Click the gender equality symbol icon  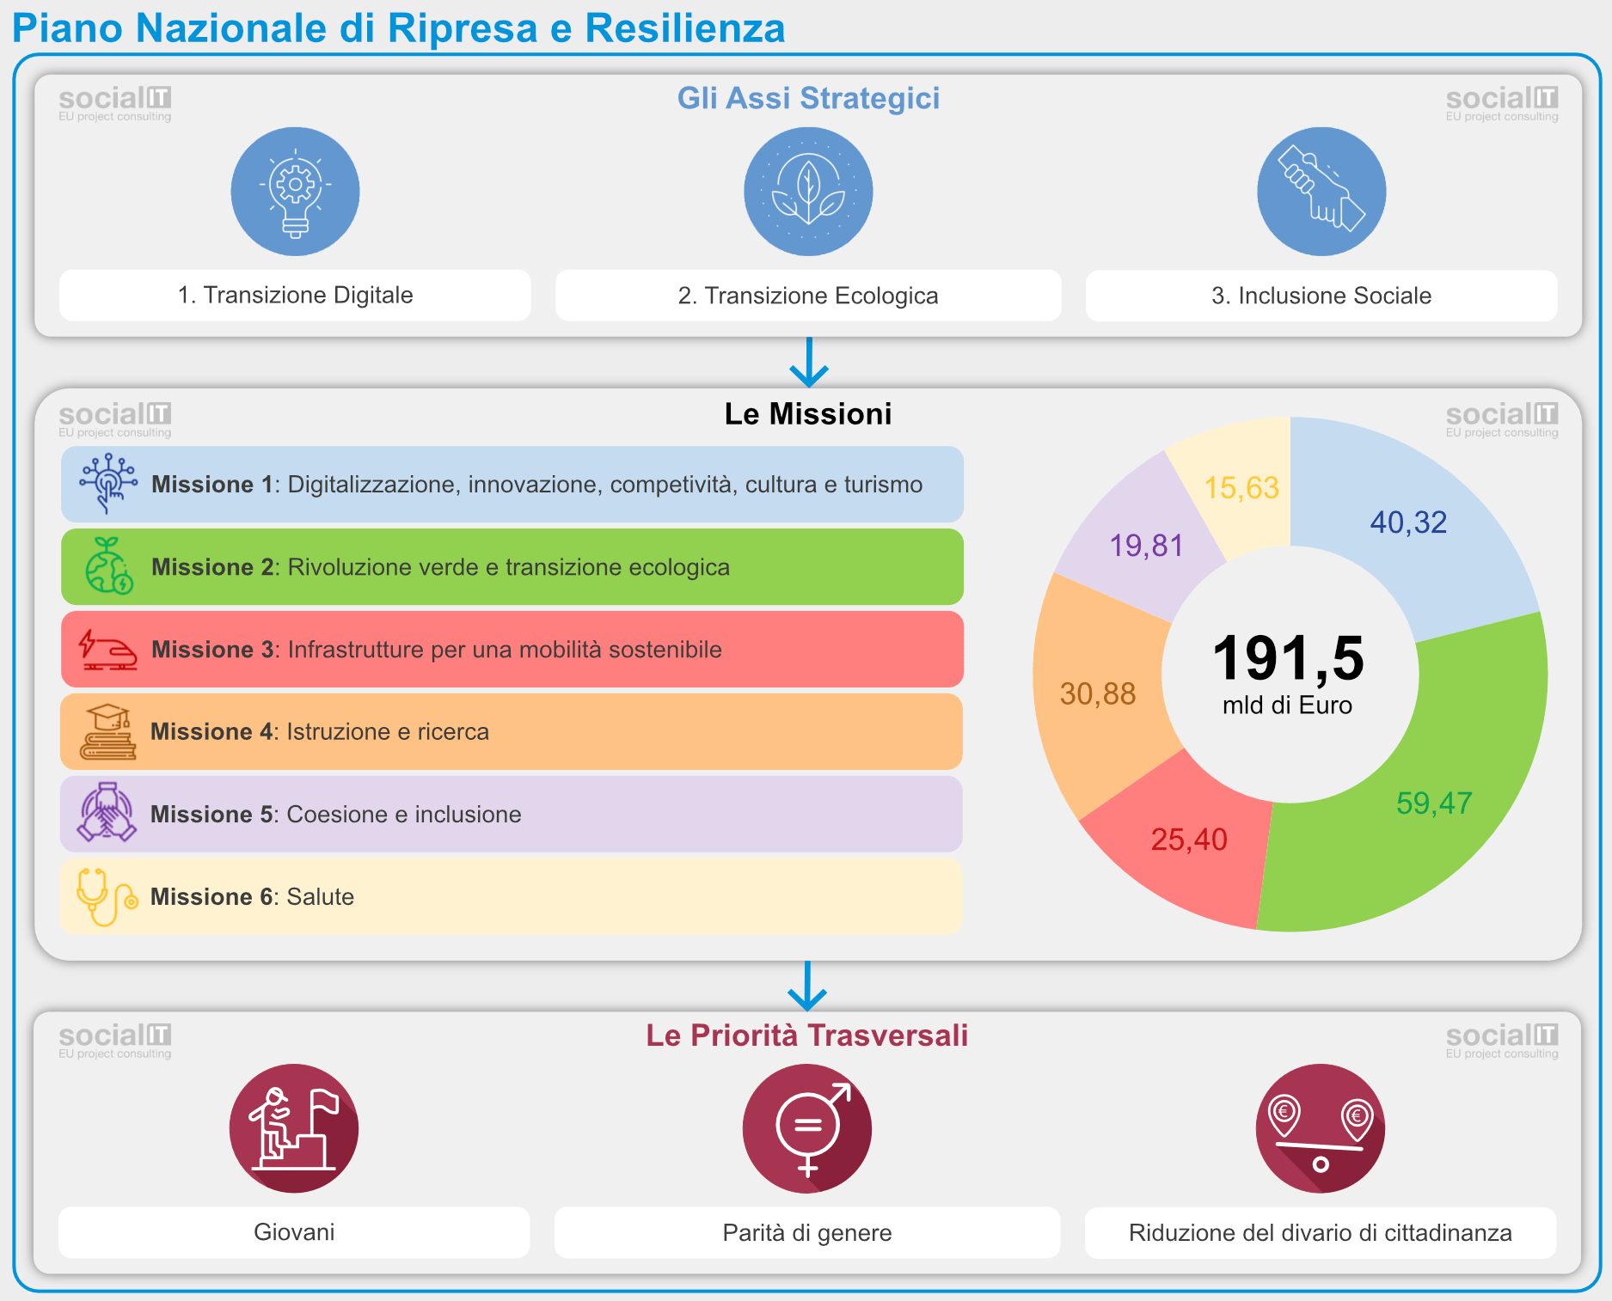point(807,1128)
